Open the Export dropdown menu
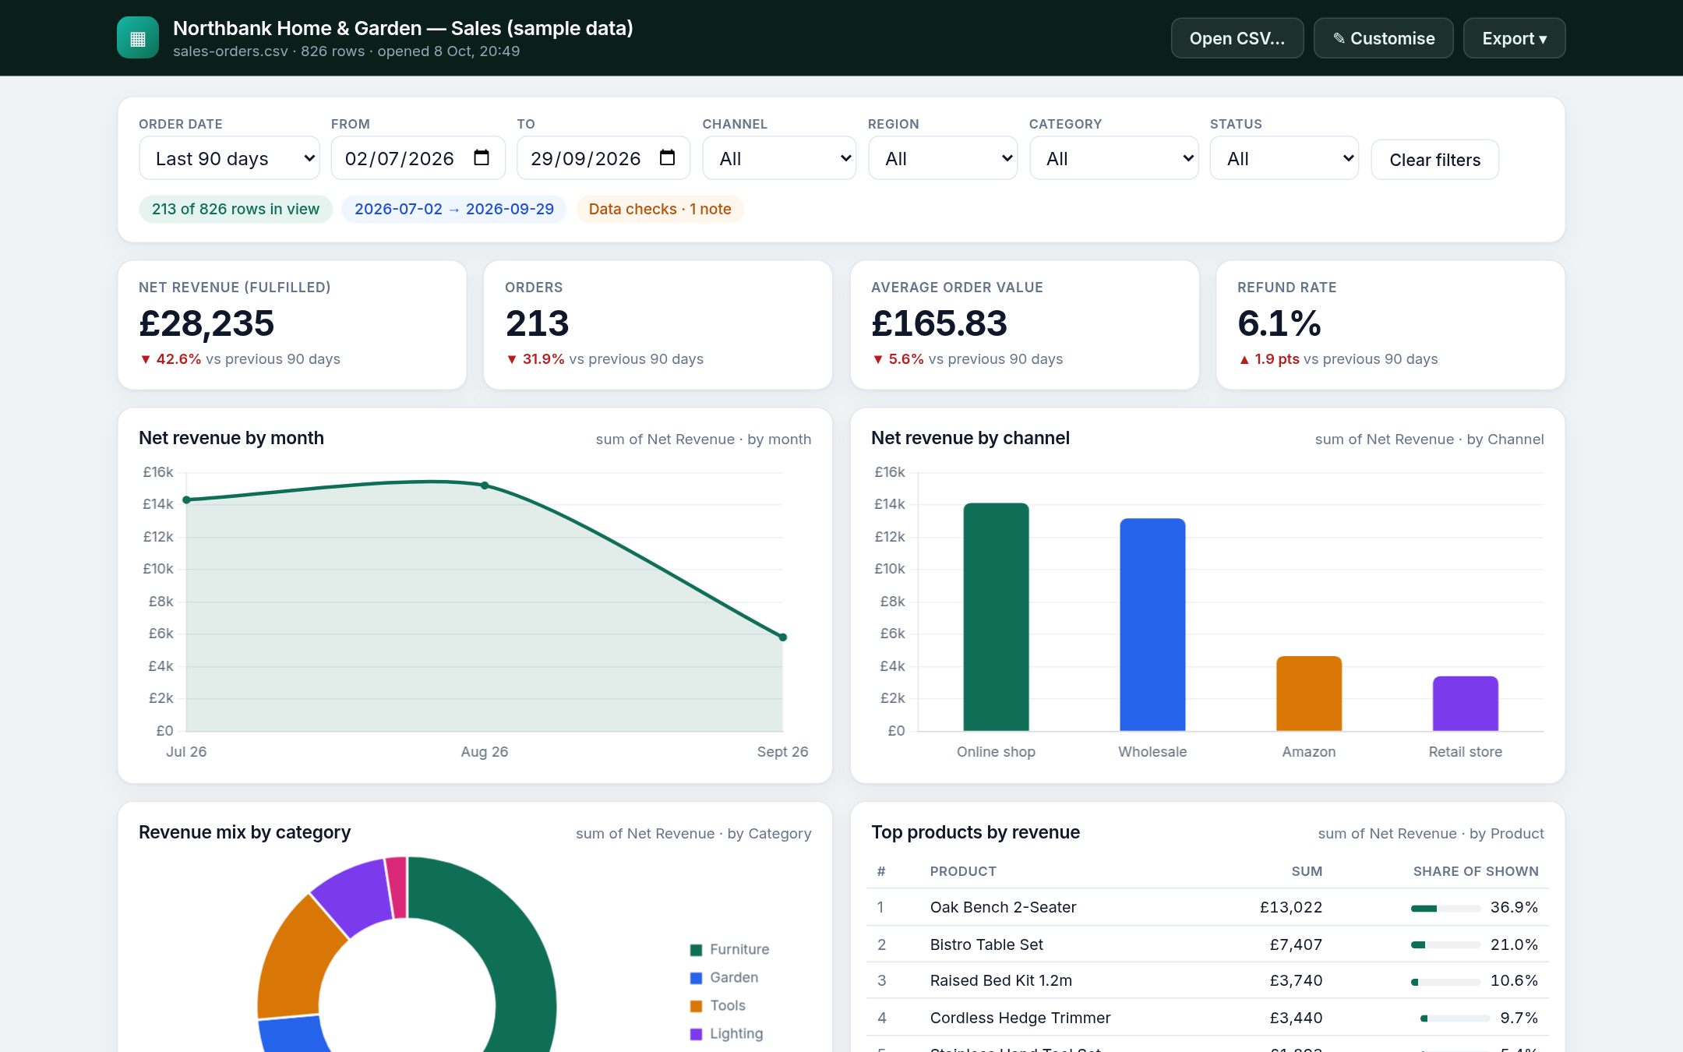 [1514, 38]
